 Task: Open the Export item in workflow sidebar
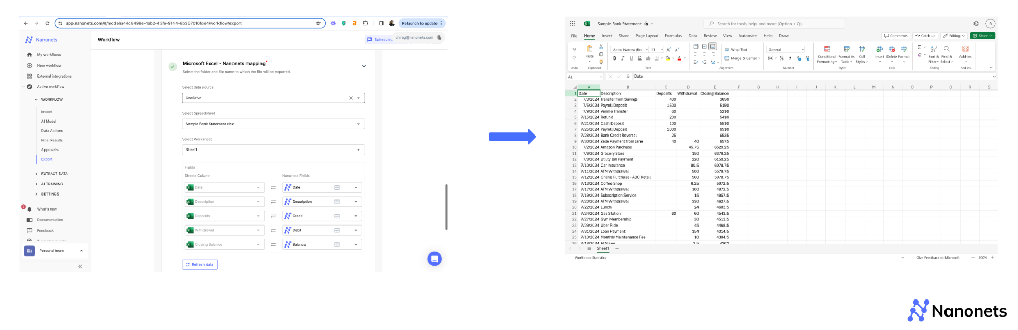(47, 159)
